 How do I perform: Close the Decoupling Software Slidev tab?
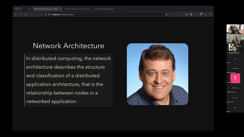coord(60,9)
